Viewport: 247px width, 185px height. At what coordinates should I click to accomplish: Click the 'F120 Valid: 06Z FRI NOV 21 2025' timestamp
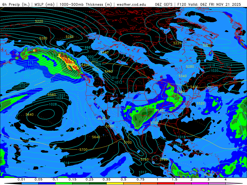pos(209,4)
